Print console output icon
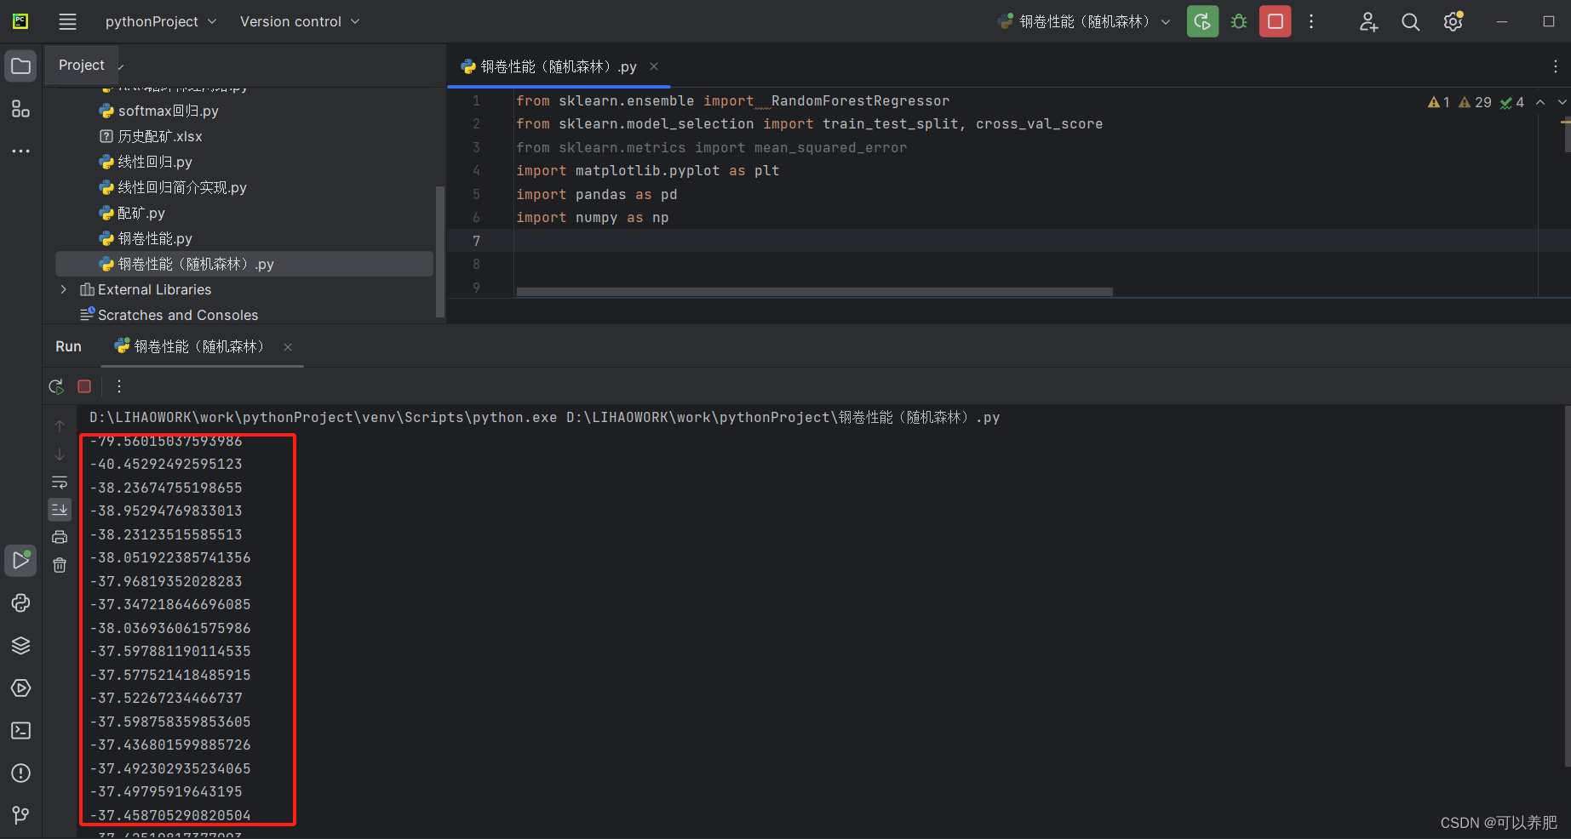This screenshot has height=839, width=1571. click(x=60, y=537)
